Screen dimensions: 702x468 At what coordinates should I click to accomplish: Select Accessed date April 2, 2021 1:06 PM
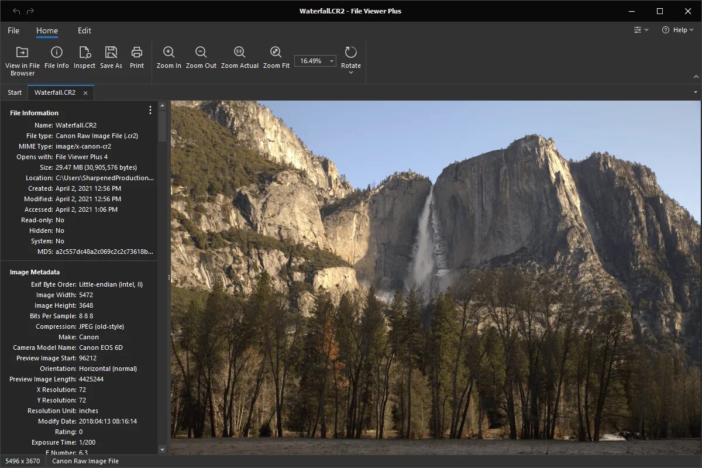87,209
